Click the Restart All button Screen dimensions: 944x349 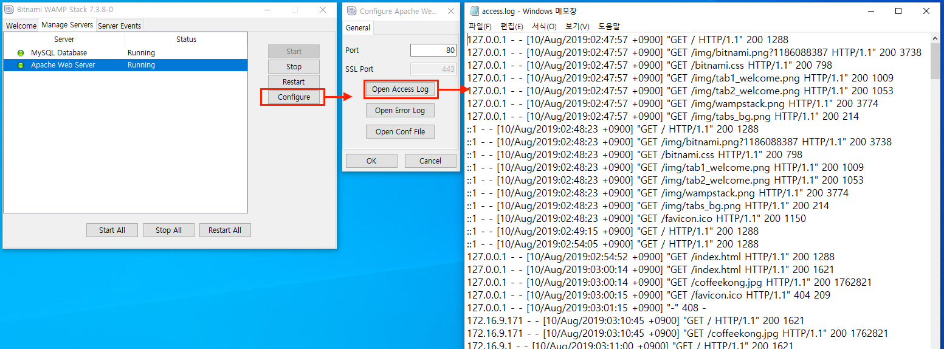tap(225, 230)
